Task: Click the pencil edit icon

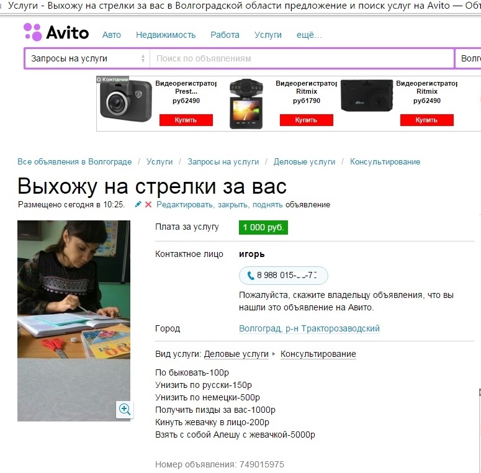Action: pos(138,204)
